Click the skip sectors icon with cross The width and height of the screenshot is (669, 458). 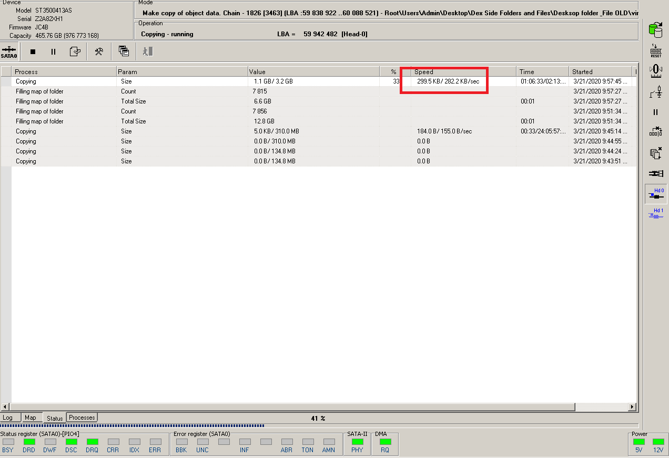(656, 131)
